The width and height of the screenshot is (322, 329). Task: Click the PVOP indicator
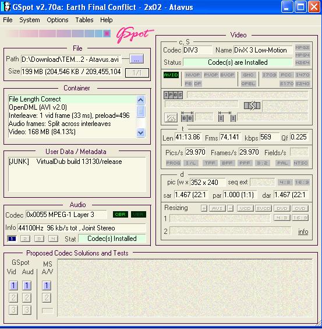tap(211, 75)
